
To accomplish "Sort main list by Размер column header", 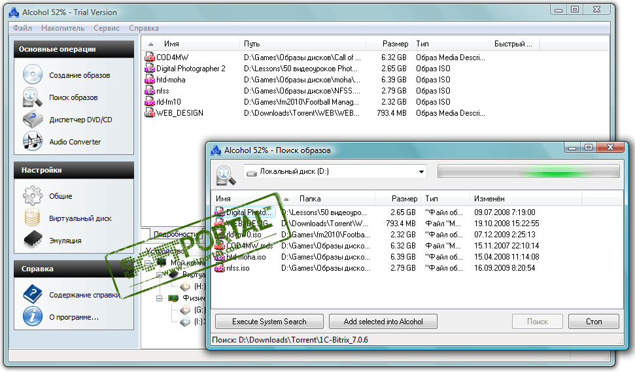I will (389, 44).
